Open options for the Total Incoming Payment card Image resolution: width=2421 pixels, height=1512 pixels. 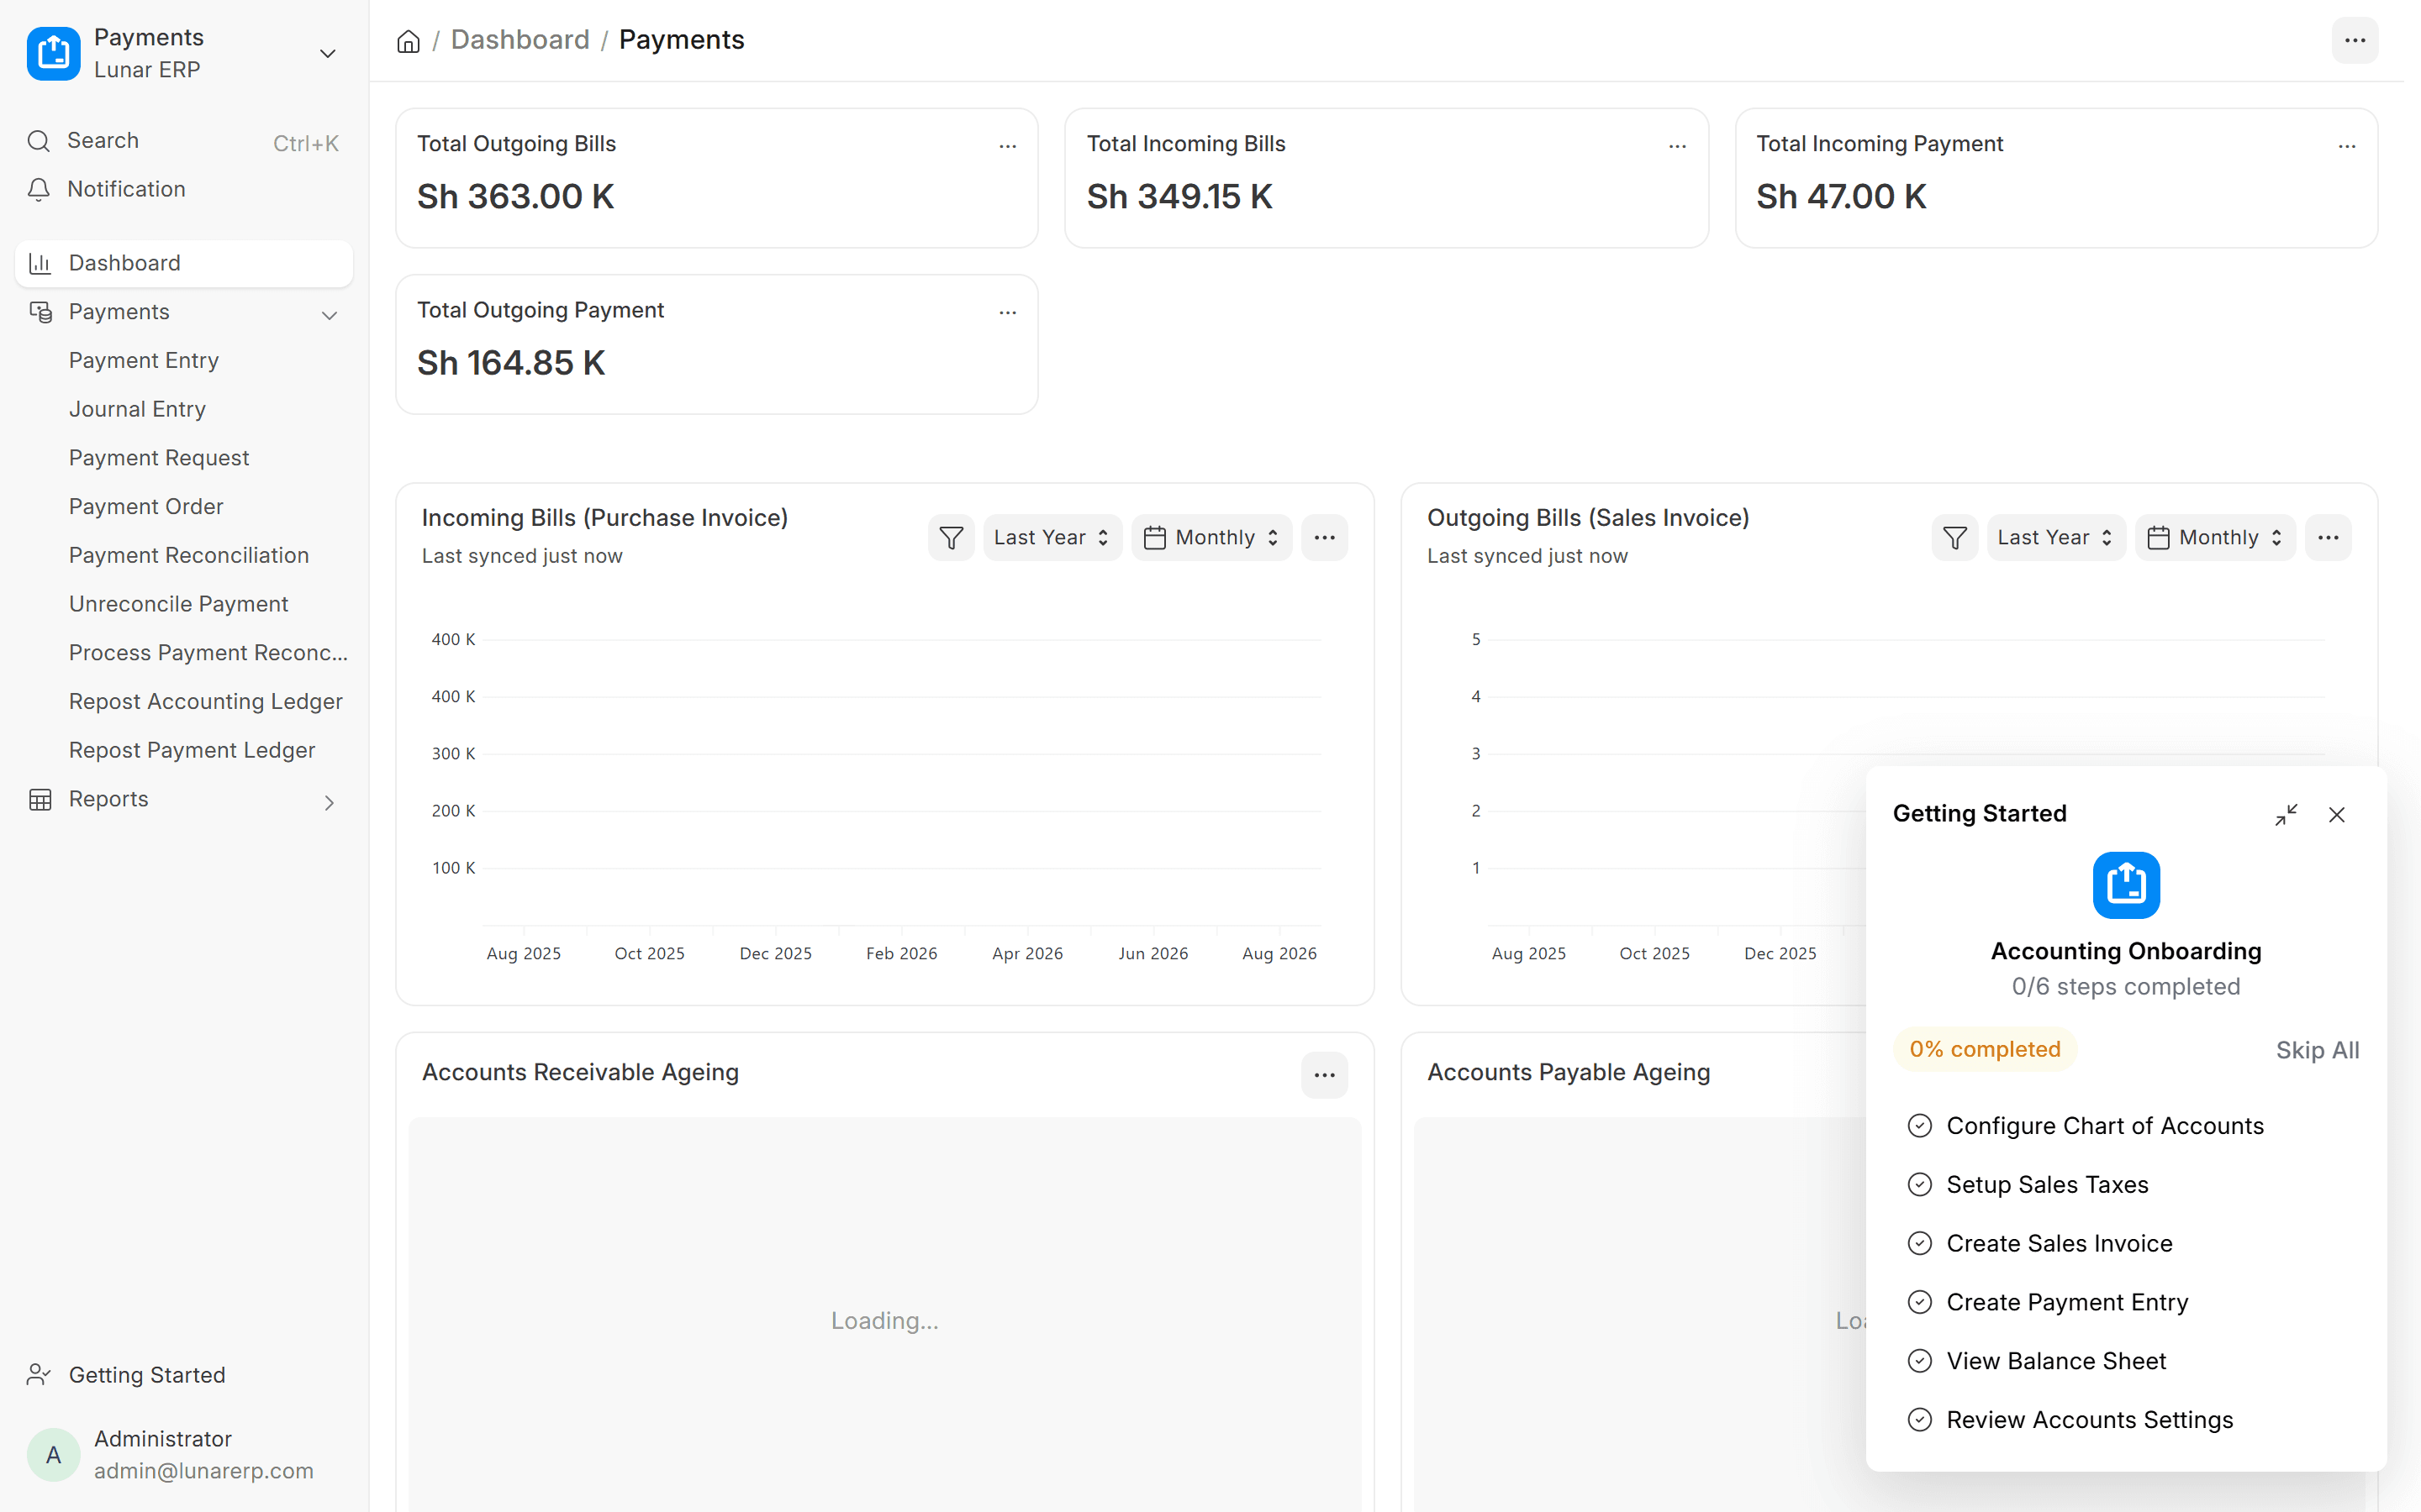[2347, 146]
